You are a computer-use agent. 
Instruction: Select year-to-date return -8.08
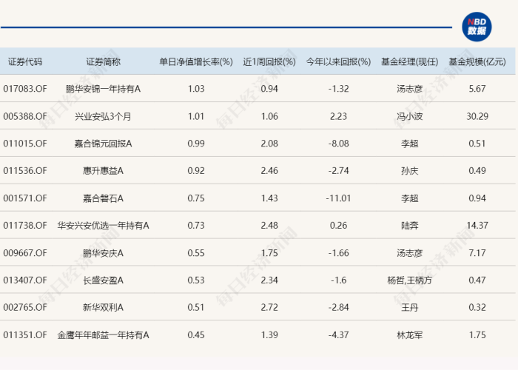point(338,144)
